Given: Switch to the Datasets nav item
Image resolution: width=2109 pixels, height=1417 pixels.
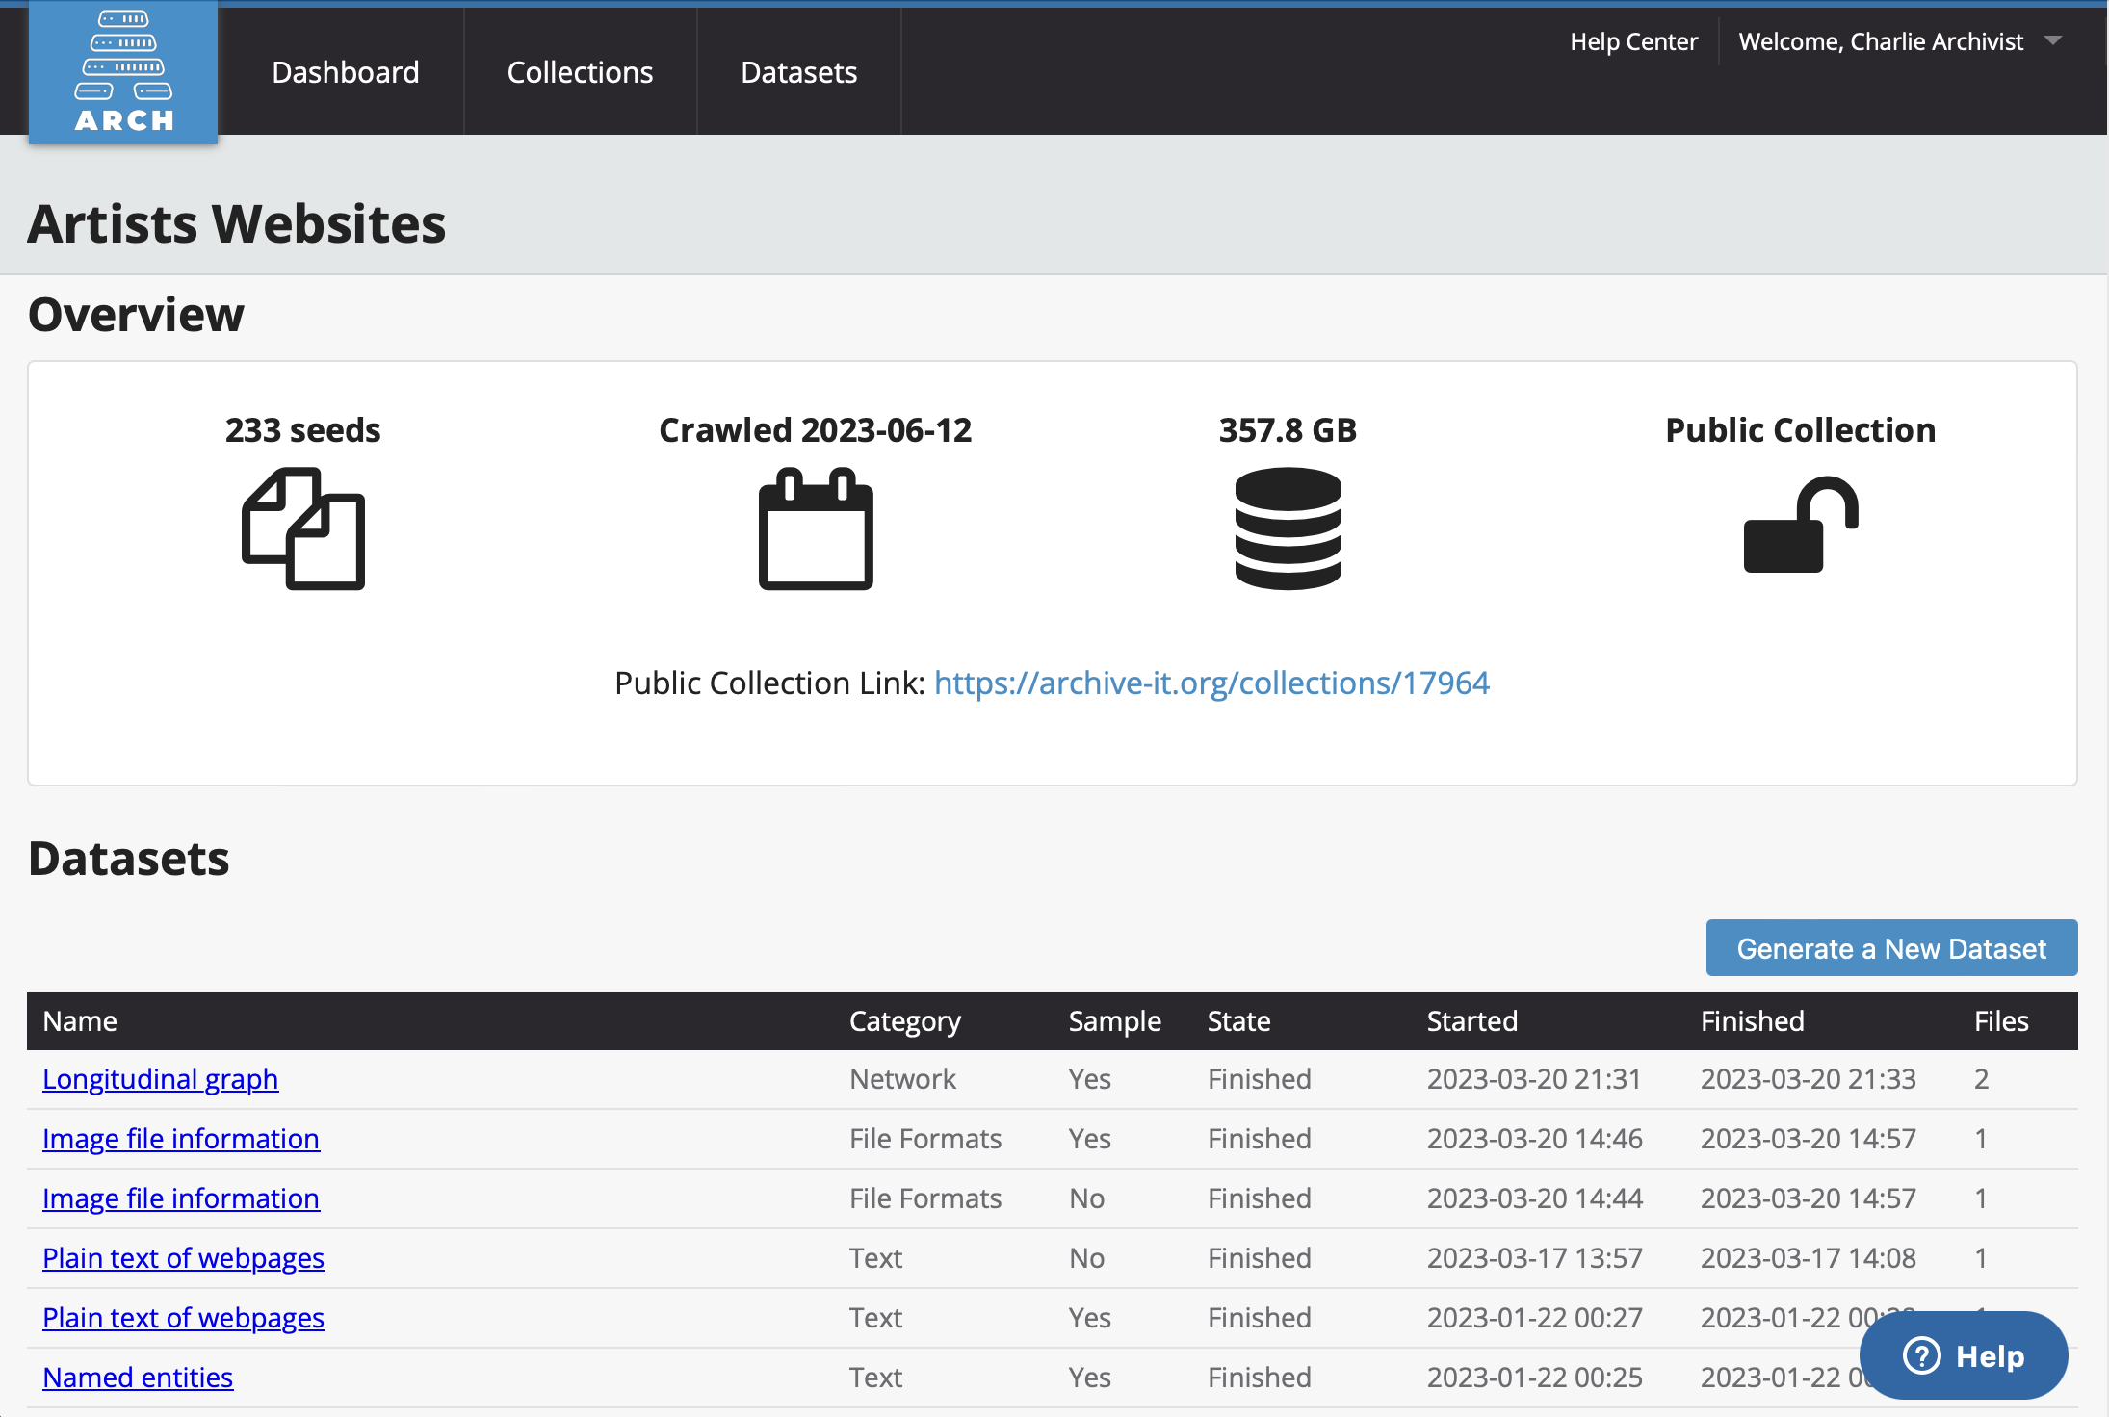Looking at the screenshot, I should [798, 72].
